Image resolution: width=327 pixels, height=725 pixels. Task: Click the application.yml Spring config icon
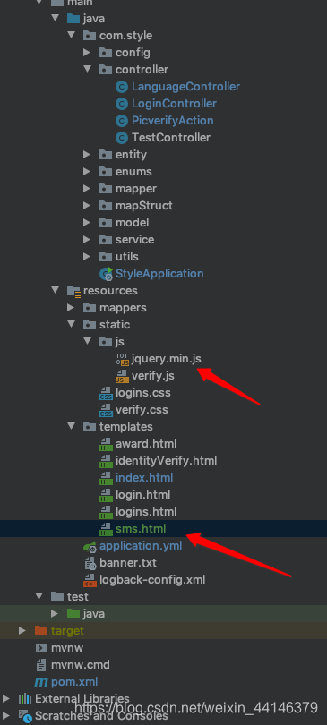coord(90,547)
